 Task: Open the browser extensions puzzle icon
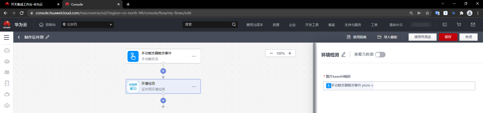point(461,13)
